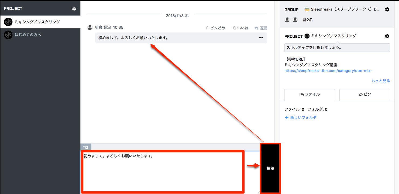
Task: Open GROUP settings gear icon
Action: click(x=387, y=9)
